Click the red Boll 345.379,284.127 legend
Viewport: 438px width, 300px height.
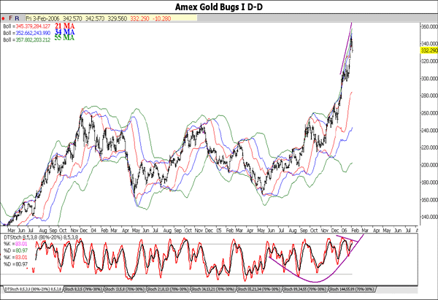coord(27,26)
